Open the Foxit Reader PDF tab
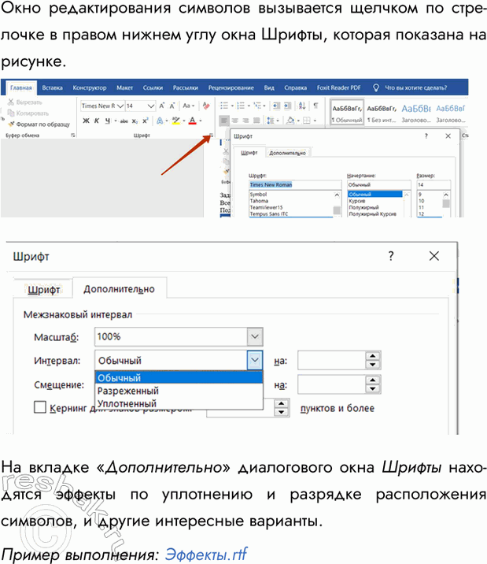 338,87
